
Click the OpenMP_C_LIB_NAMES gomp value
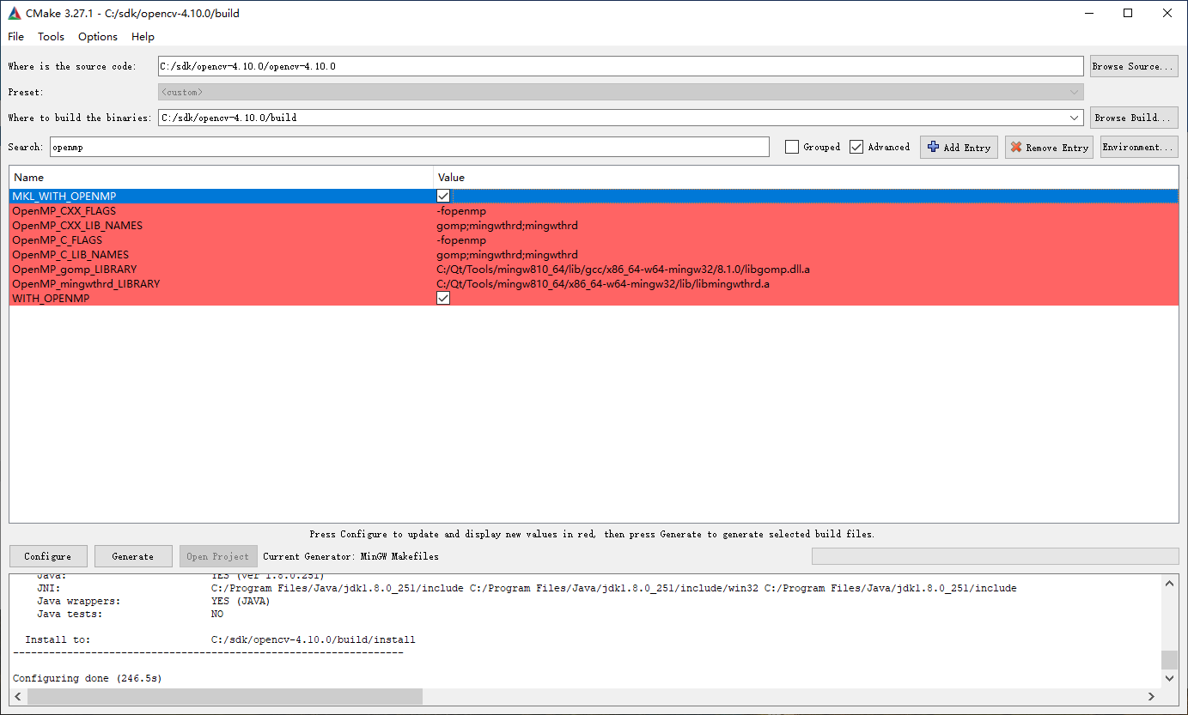click(x=507, y=254)
